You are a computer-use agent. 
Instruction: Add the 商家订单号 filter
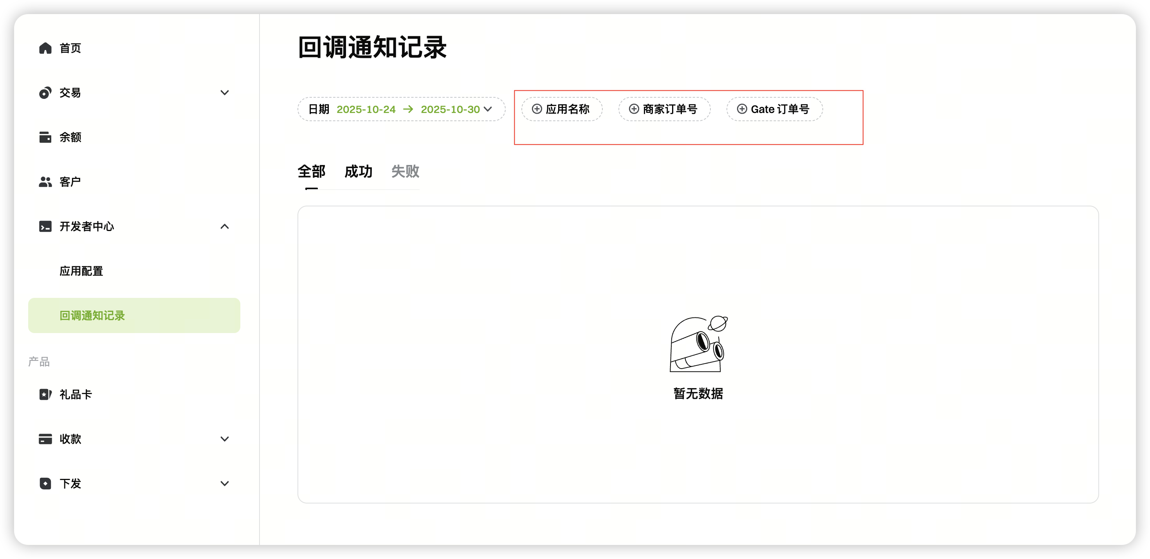point(664,109)
